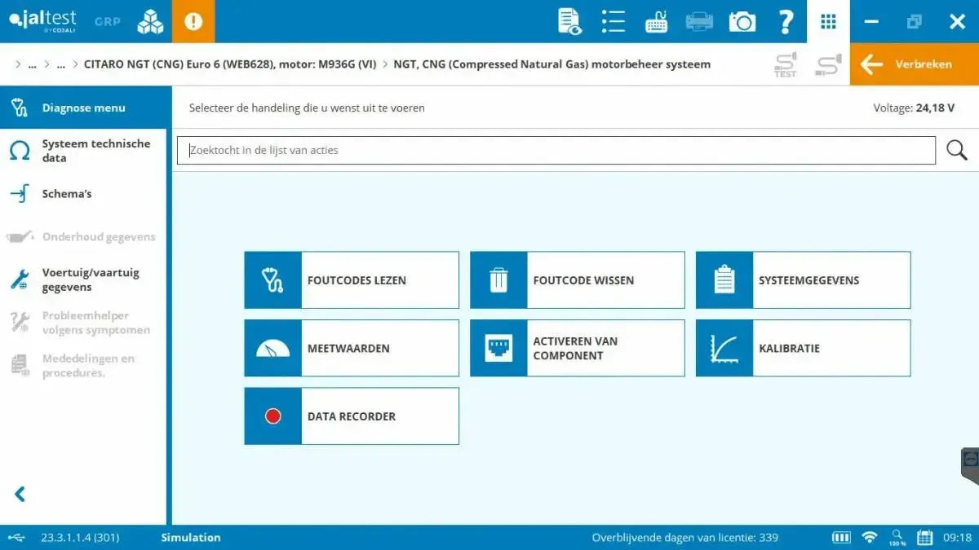Open the report document icon in toolbar

point(569,21)
